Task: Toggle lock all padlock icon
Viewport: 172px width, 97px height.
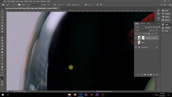Action: pyautogui.click(x=149, y=33)
